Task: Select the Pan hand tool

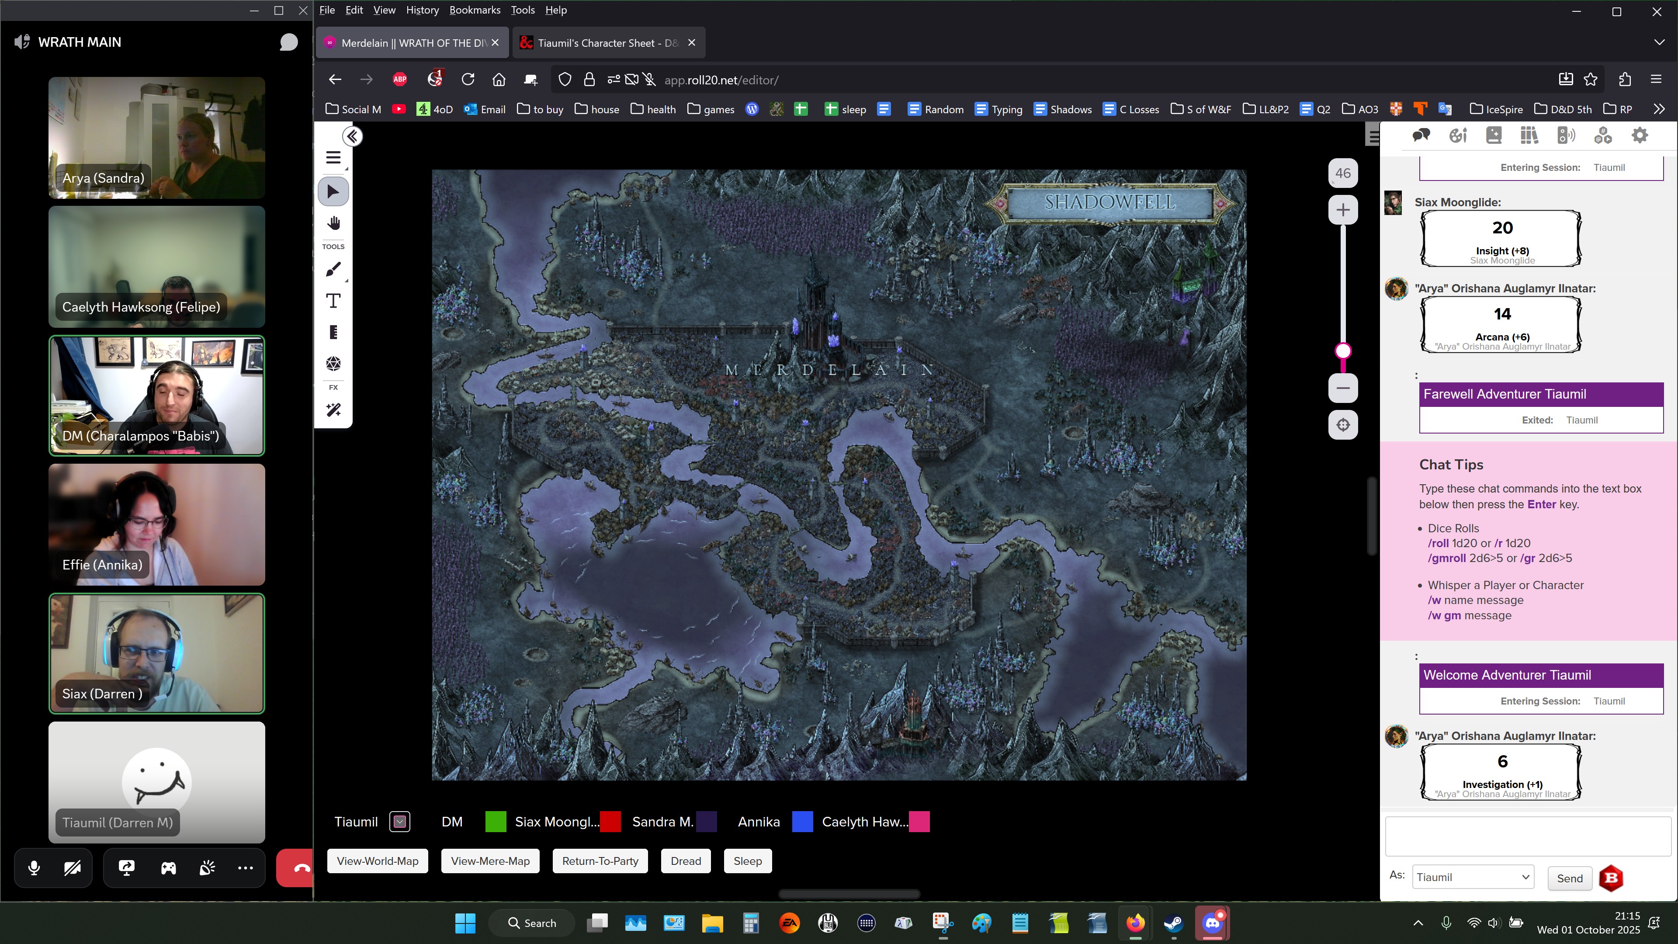Action: click(333, 223)
